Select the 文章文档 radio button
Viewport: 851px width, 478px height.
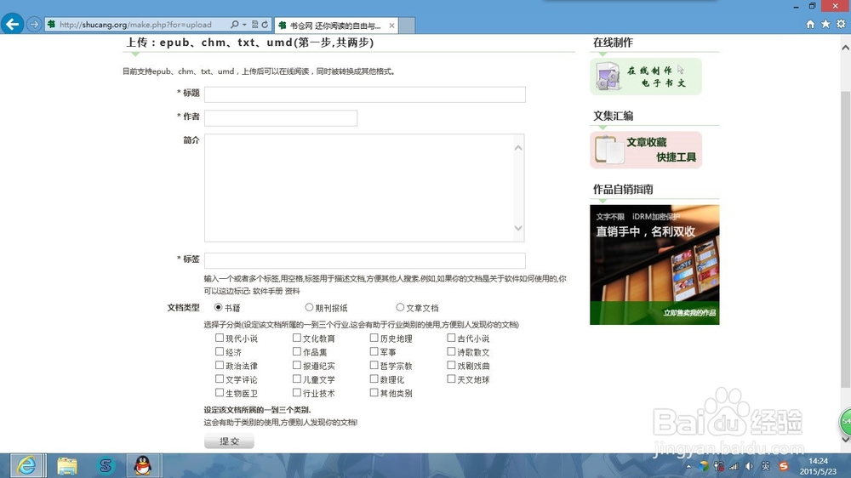[400, 307]
